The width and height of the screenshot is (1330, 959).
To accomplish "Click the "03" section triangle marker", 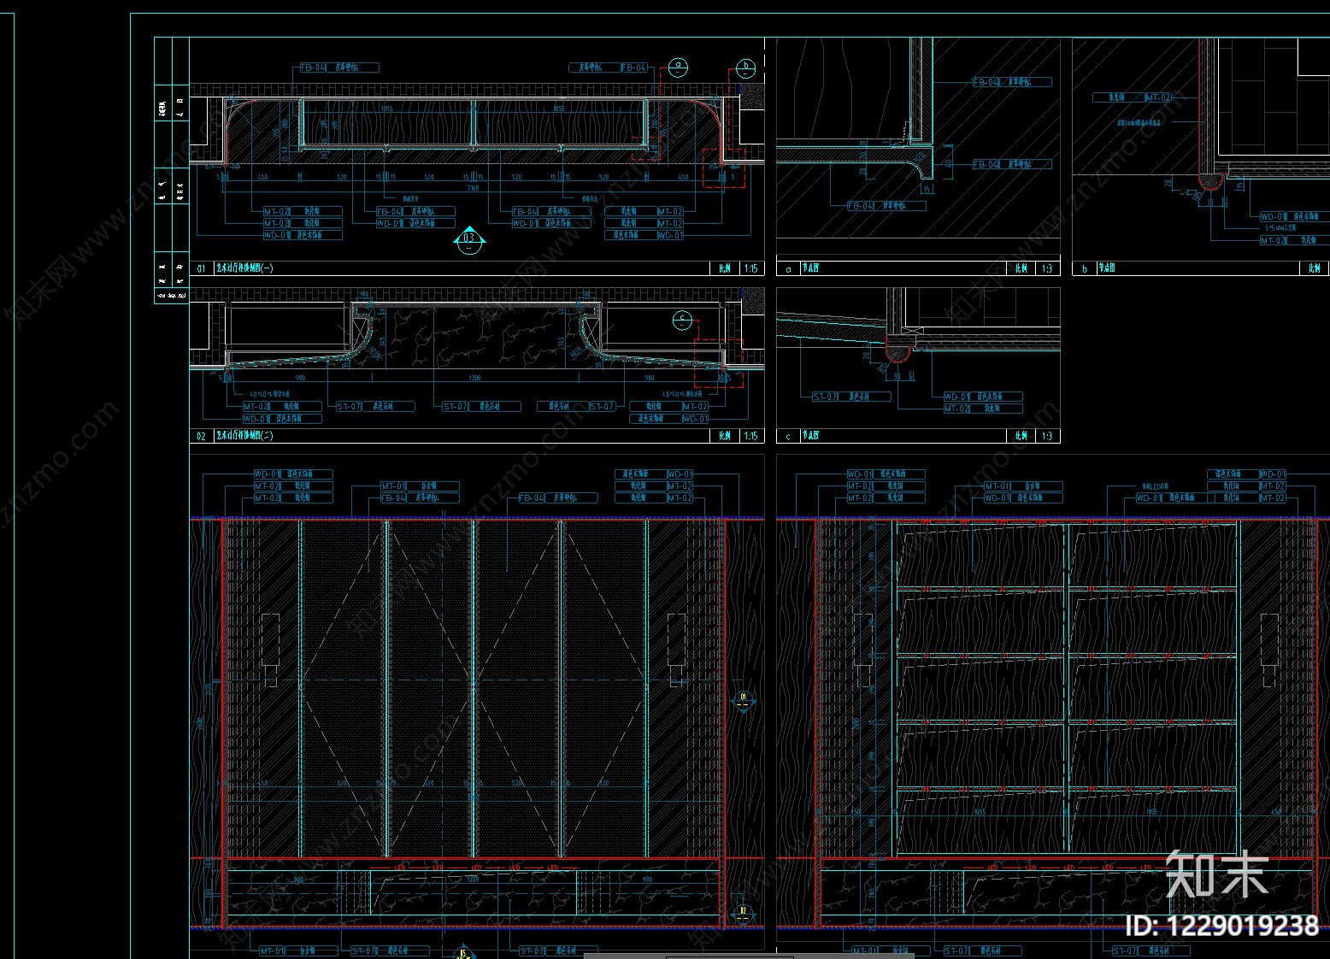I will (469, 240).
